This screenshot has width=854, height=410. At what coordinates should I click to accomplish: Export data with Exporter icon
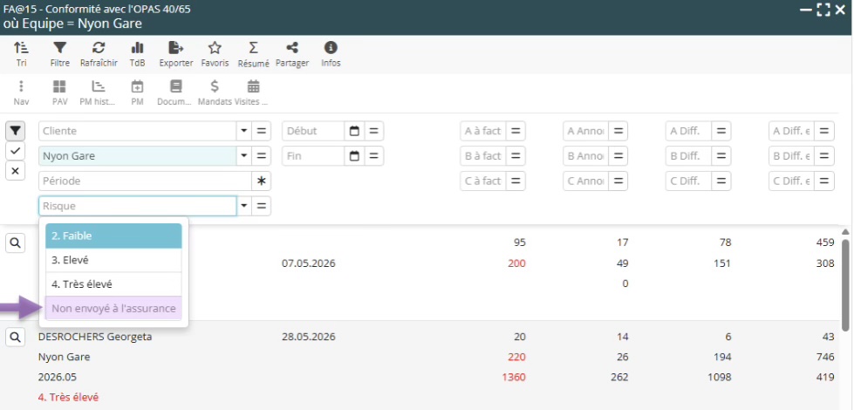click(176, 54)
